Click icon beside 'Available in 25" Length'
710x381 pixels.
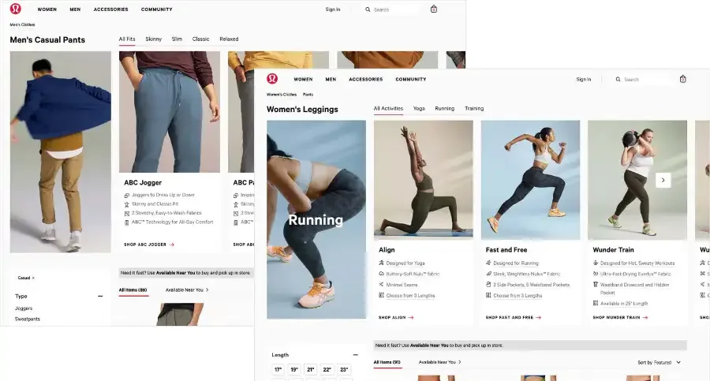(x=596, y=303)
